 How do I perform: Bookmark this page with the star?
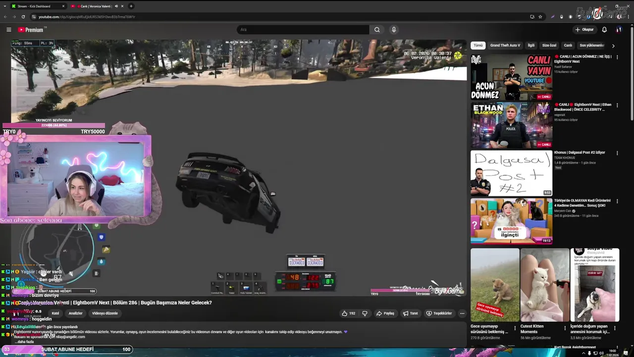click(x=540, y=16)
